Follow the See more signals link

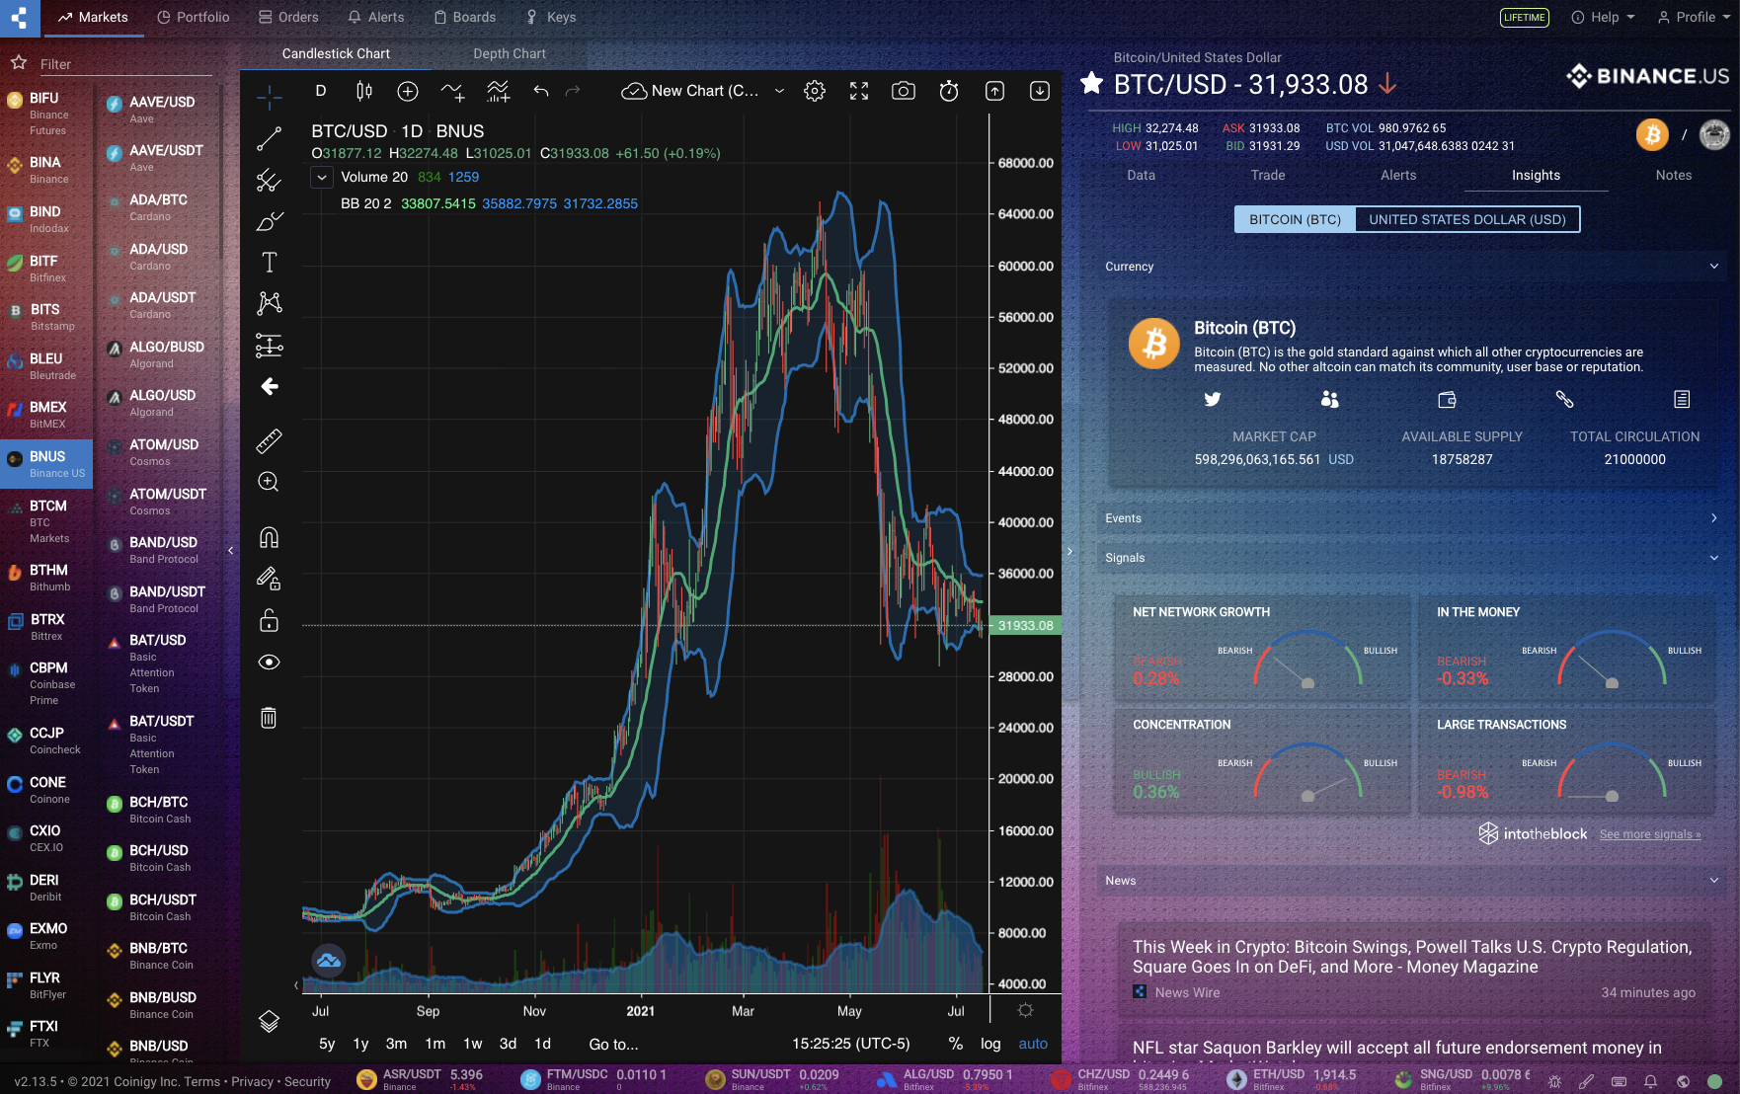point(1650,834)
